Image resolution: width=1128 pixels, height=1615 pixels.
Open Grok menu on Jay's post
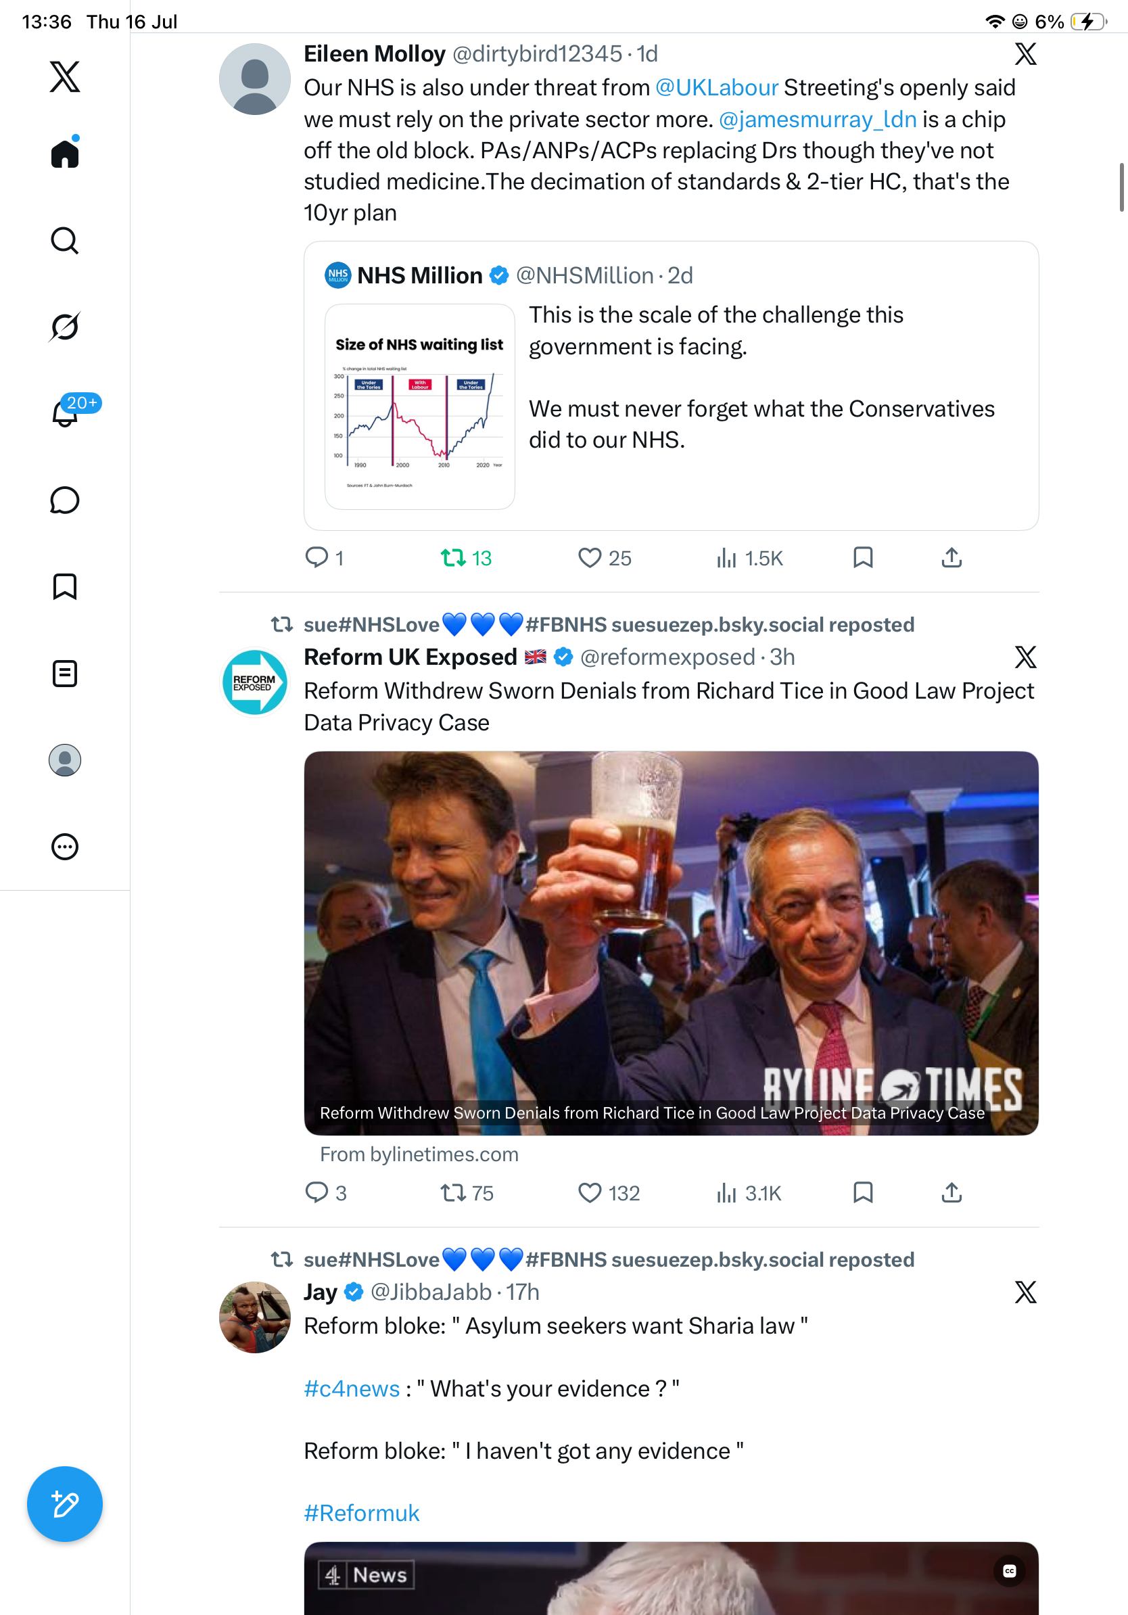pos(1025,1292)
